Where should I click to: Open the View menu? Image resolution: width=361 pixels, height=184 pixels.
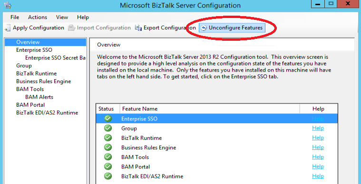[62, 17]
